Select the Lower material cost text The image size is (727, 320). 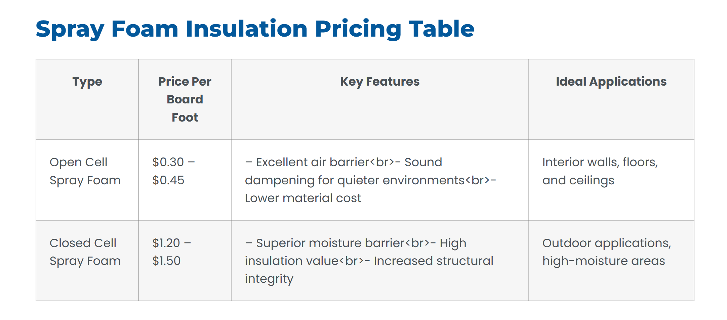tap(303, 198)
